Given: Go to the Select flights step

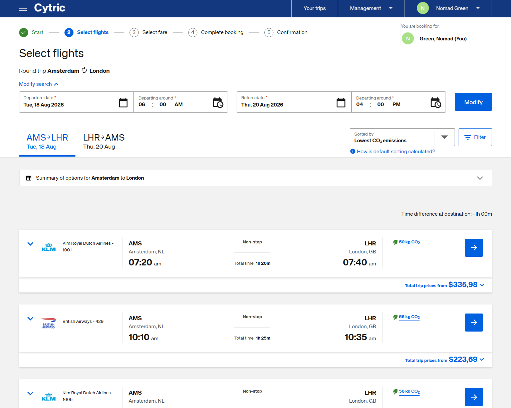Looking at the screenshot, I should pyautogui.click(x=93, y=32).
